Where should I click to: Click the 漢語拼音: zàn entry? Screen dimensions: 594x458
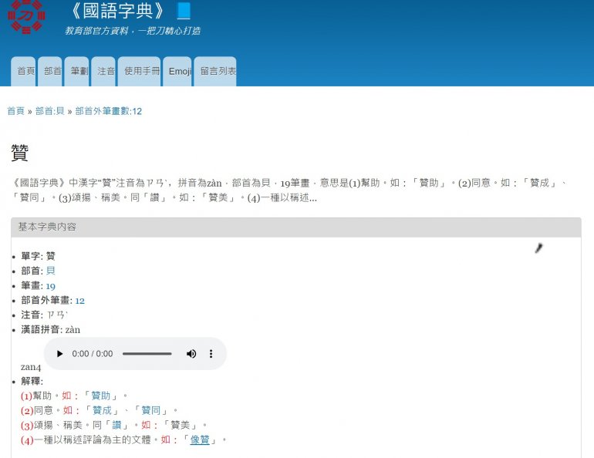[x=51, y=330]
